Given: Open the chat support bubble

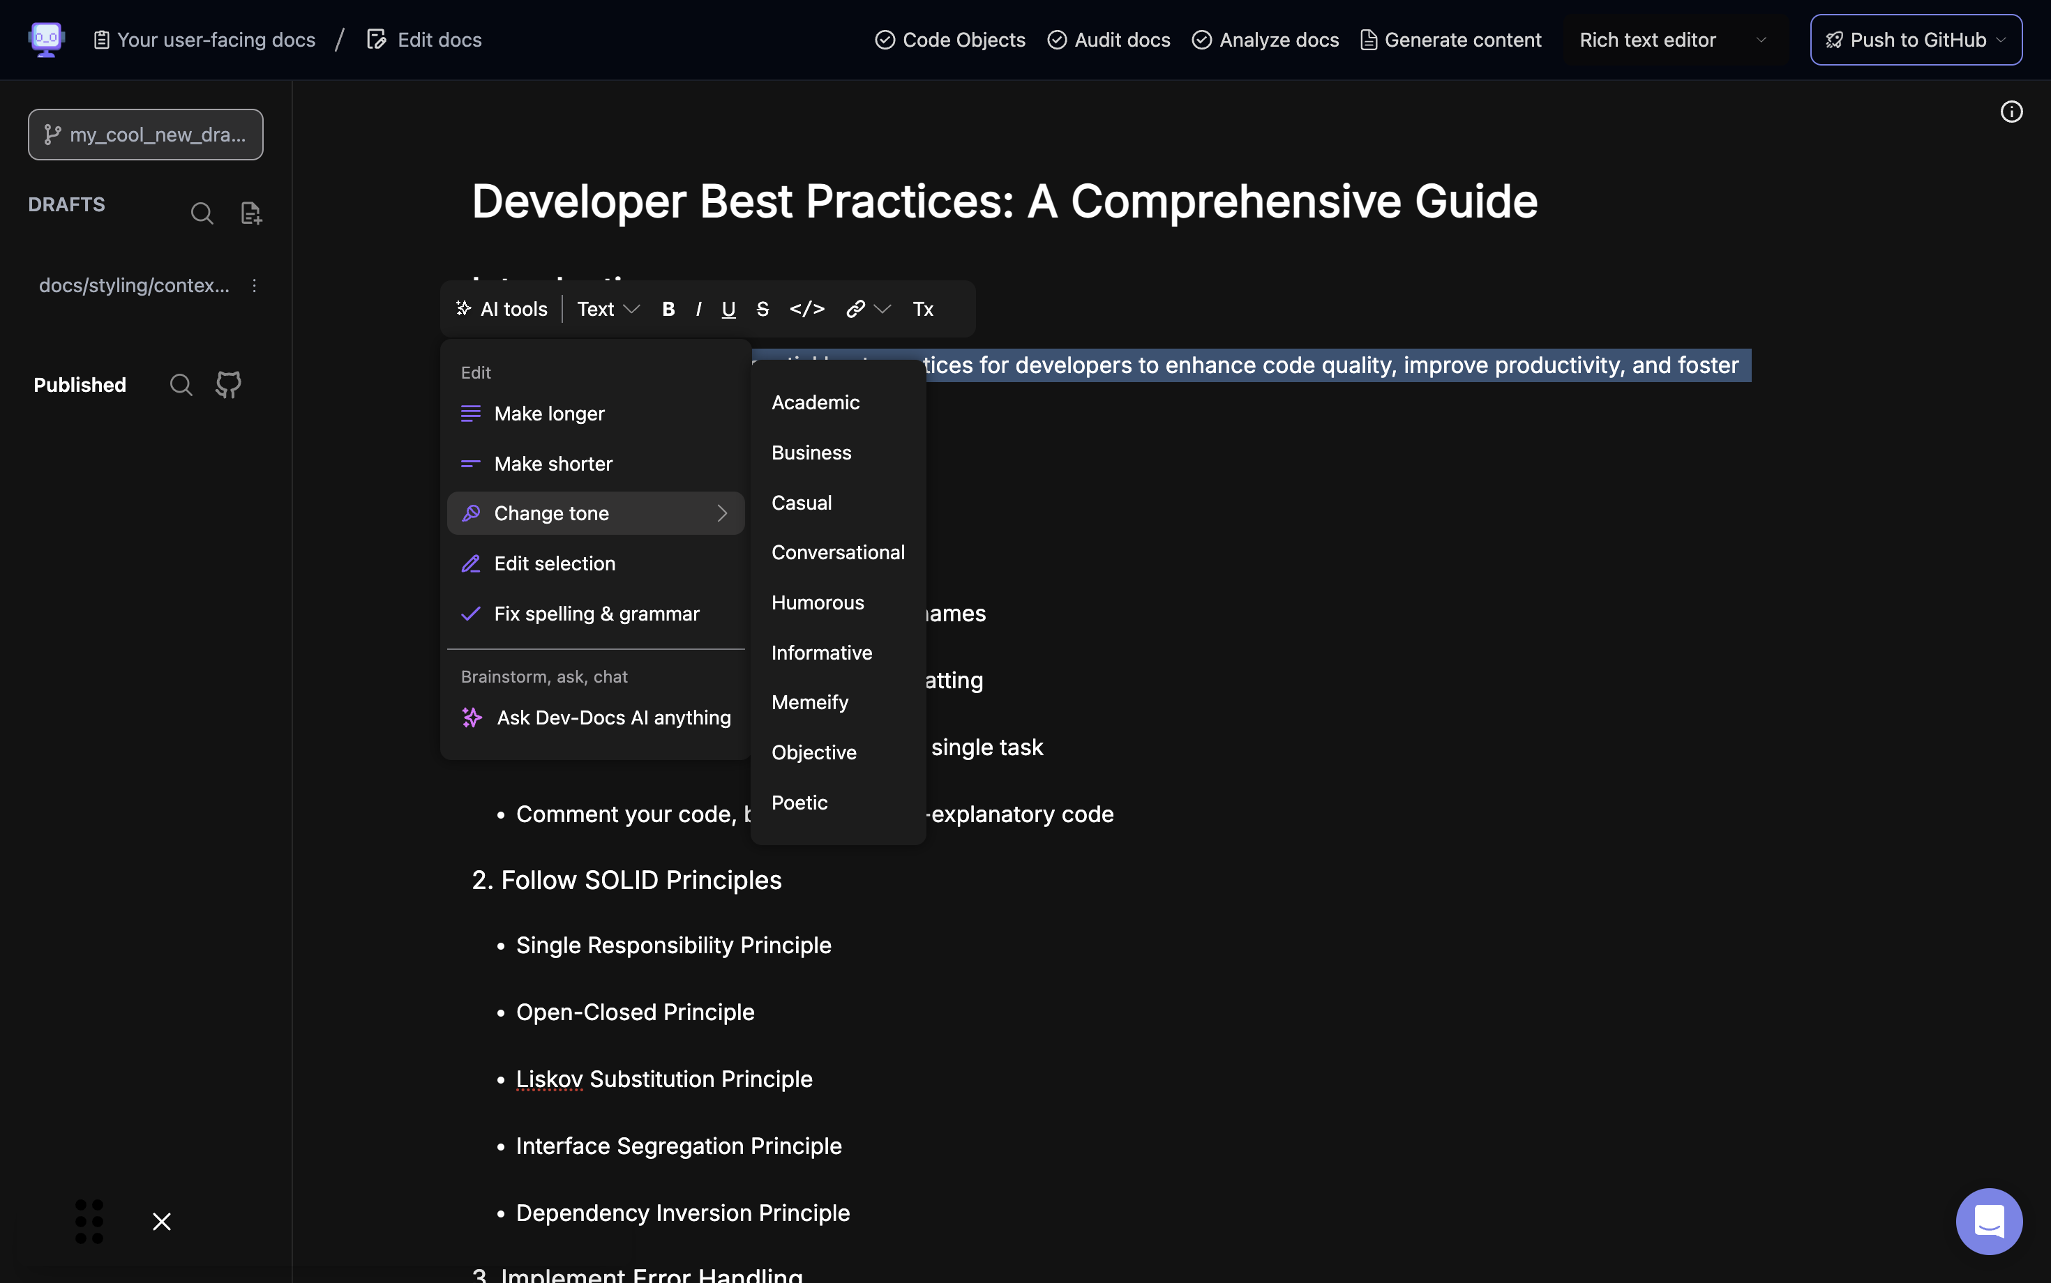Looking at the screenshot, I should [1988, 1220].
